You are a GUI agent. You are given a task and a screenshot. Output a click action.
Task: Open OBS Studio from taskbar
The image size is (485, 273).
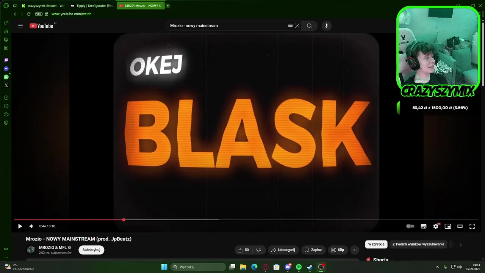321,267
